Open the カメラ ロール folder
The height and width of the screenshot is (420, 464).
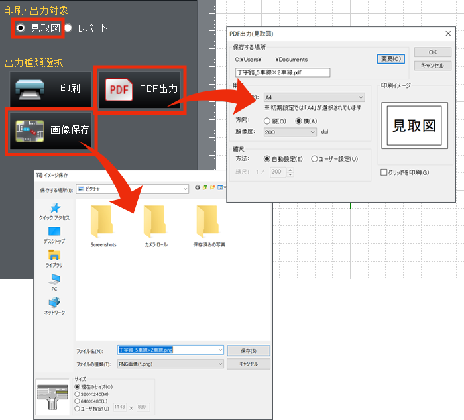pos(156,227)
